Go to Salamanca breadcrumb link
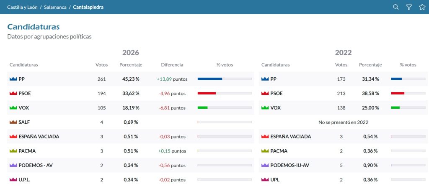Image resolution: width=429 pixels, height=186 pixels. tap(55, 7)
